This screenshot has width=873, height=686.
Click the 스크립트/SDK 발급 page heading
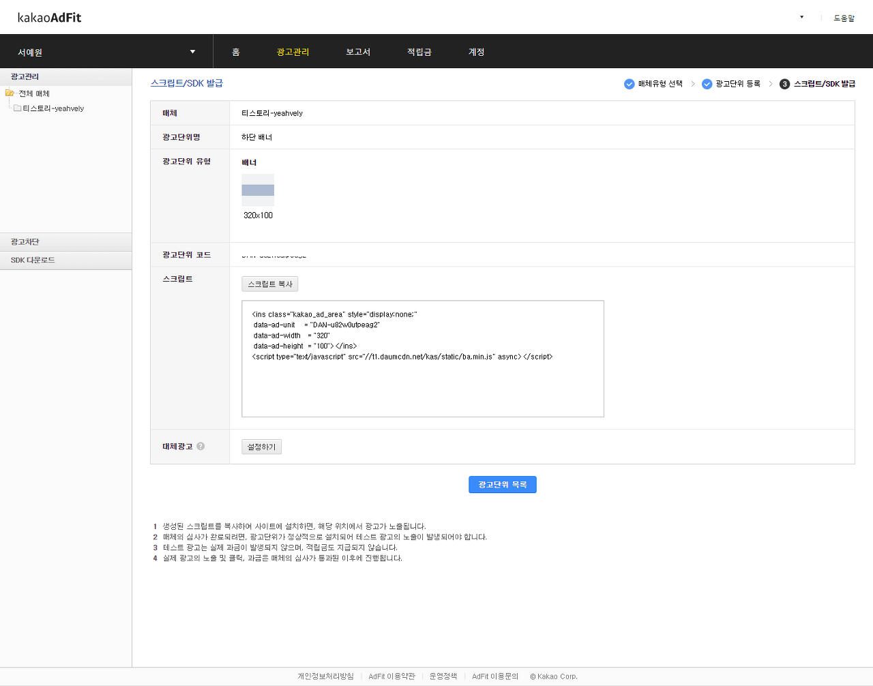187,83
